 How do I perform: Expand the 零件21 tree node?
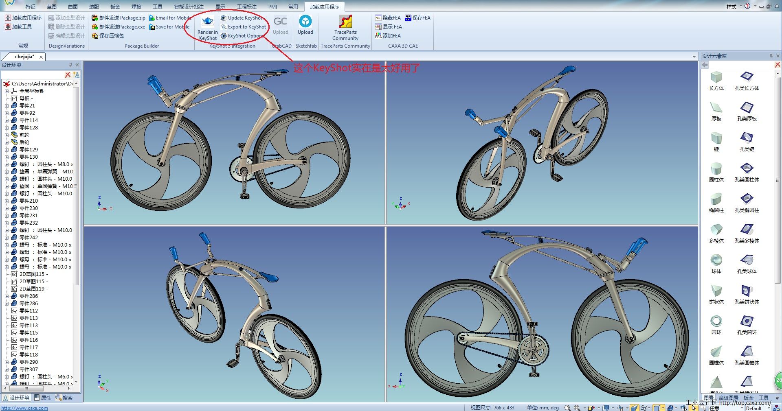(7, 106)
